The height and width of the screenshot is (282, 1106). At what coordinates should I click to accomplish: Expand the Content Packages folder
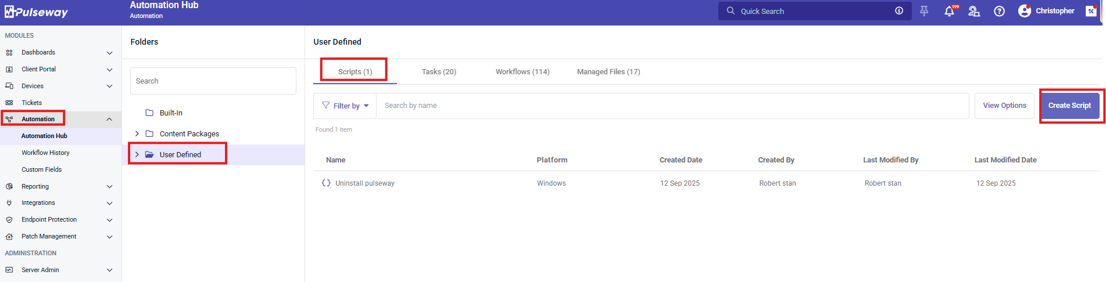pos(137,134)
